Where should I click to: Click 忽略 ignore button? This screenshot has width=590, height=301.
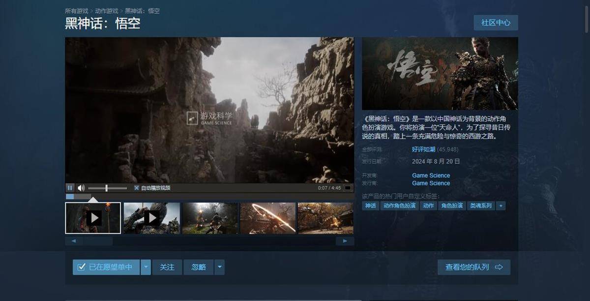tap(199, 267)
